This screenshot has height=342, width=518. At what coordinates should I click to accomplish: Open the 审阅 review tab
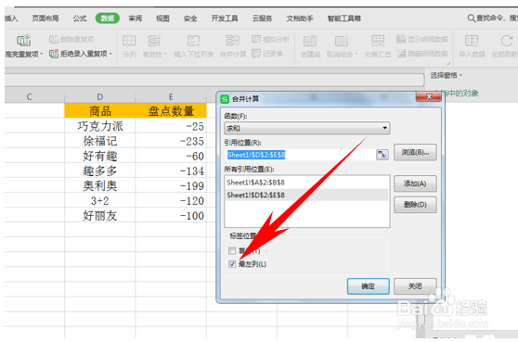[136, 19]
